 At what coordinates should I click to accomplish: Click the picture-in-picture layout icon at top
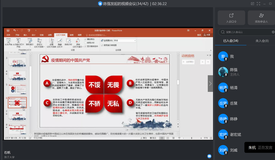[x=253, y=4]
